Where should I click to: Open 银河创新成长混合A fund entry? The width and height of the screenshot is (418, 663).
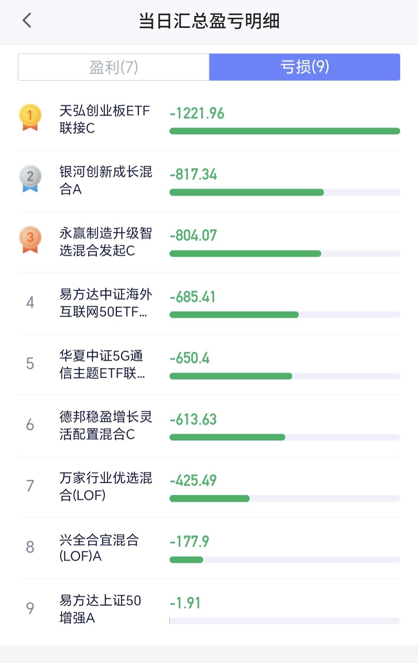pyautogui.click(x=209, y=181)
